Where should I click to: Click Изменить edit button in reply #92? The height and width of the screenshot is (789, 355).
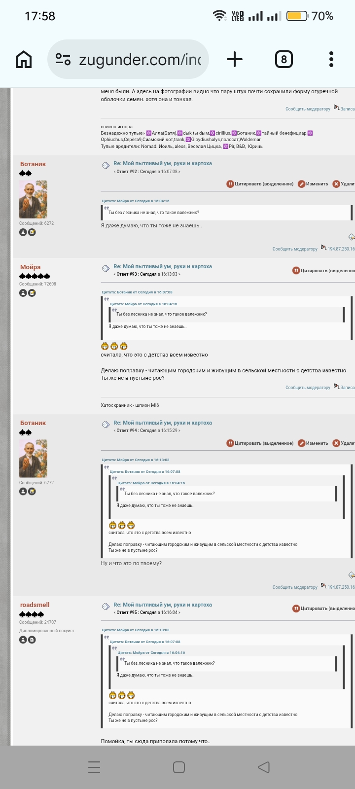pyautogui.click(x=313, y=184)
